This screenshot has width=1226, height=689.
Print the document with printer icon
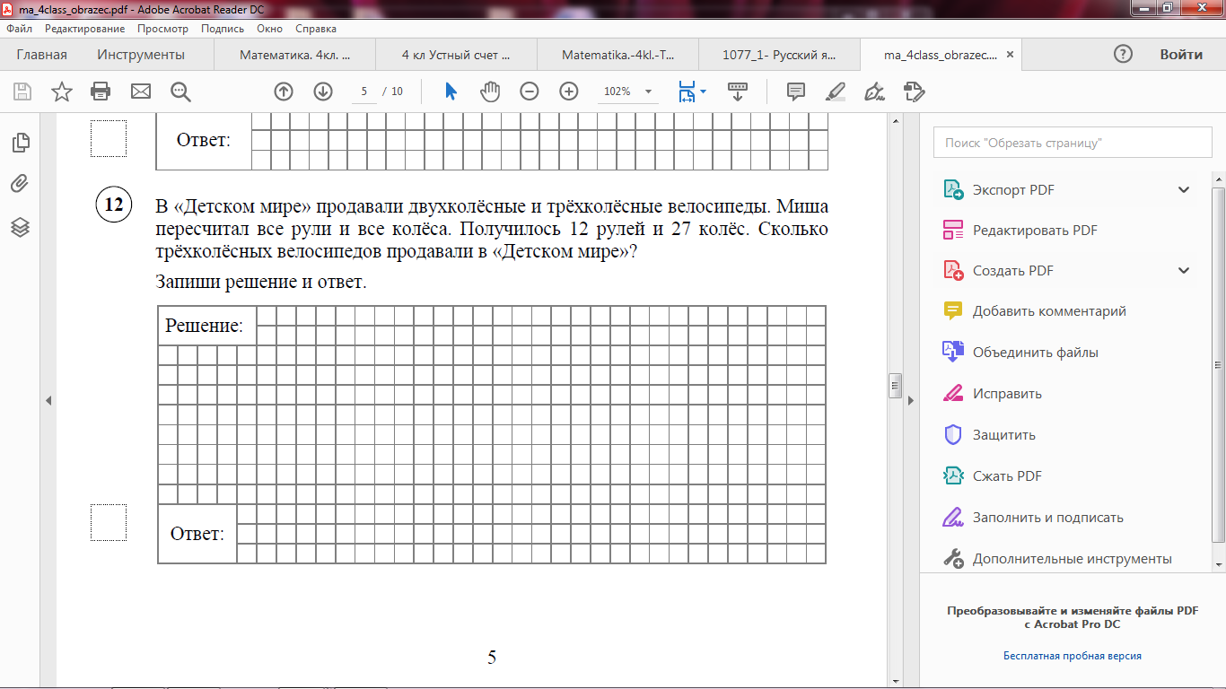[101, 91]
